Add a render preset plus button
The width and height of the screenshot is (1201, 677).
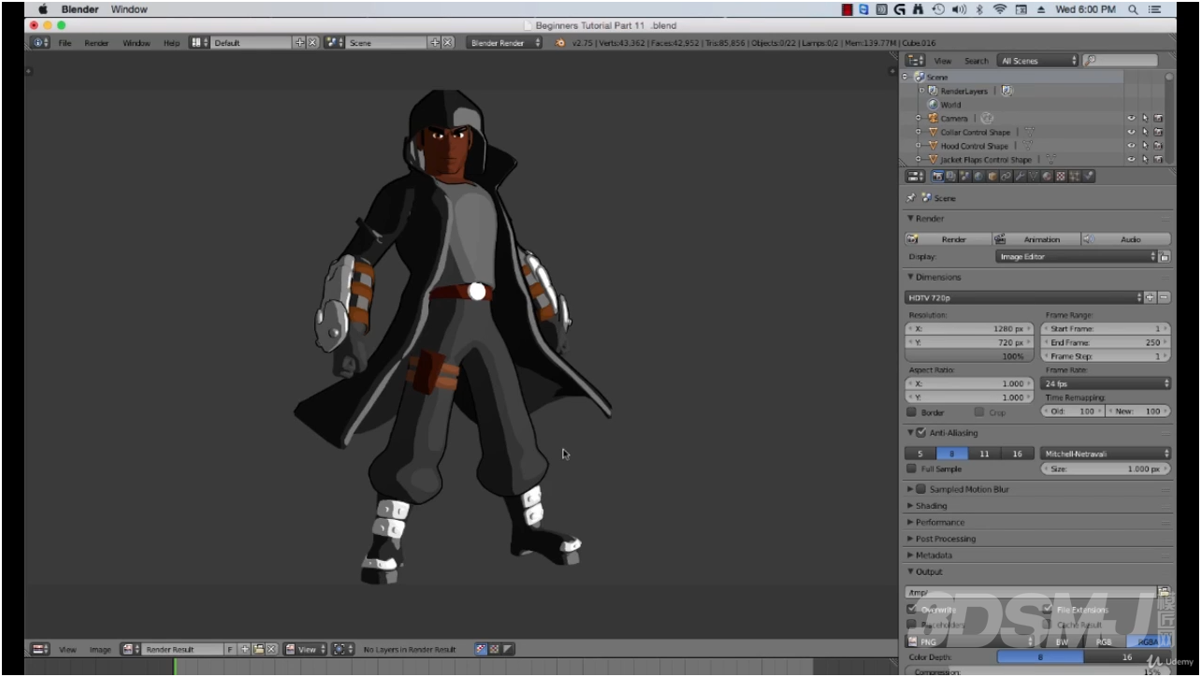[x=1151, y=297]
